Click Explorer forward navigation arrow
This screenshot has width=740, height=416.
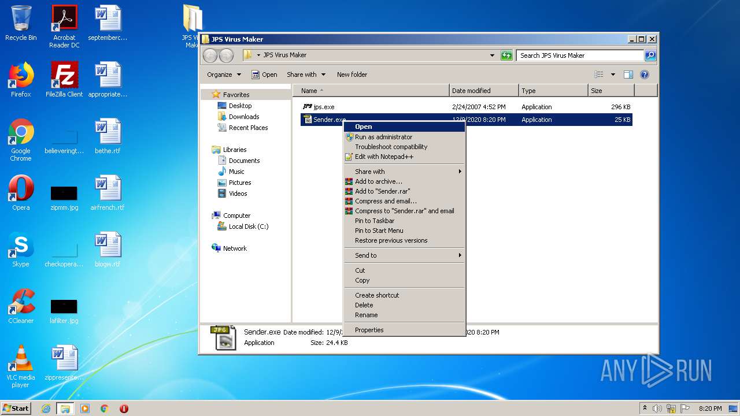pyautogui.click(x=226, y=55)
